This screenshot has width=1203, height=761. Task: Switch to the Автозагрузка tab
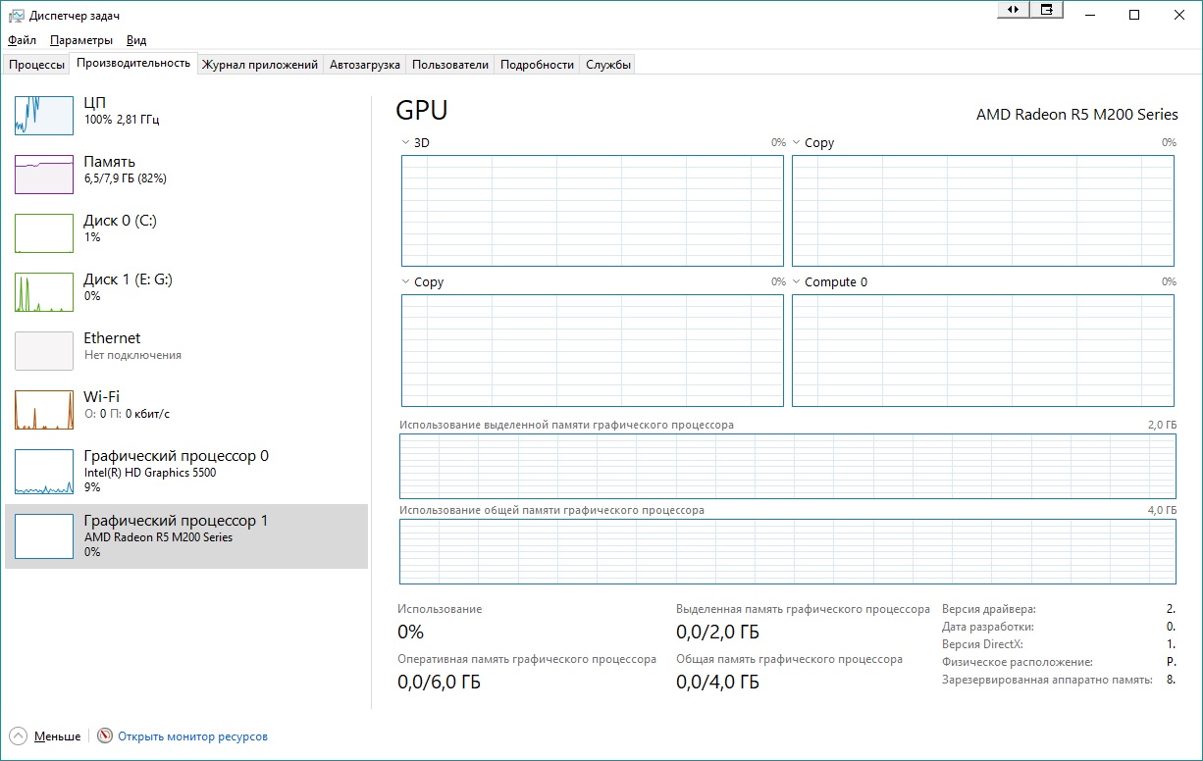(364, 65)
